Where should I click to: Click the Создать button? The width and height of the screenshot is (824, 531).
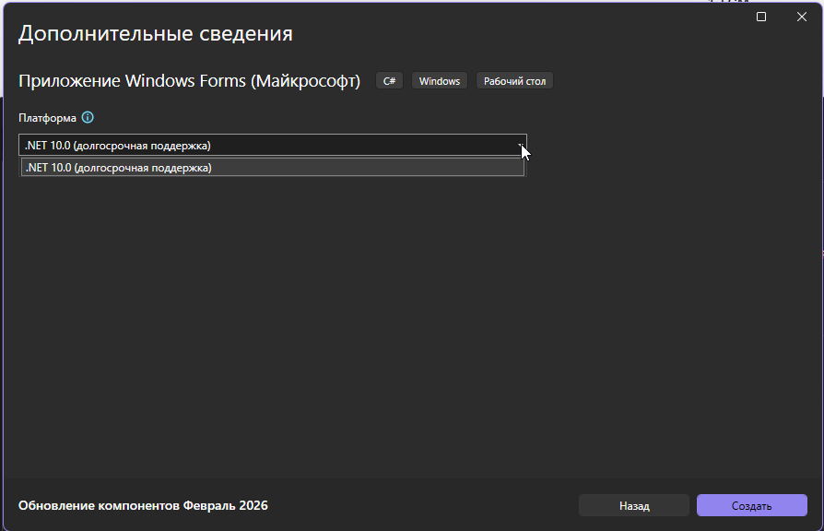[x=751, y=505]
